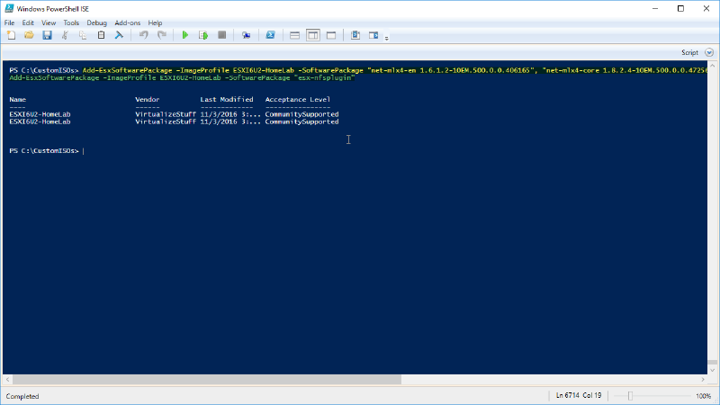Click the 'Name' column header text

[17, 99]
